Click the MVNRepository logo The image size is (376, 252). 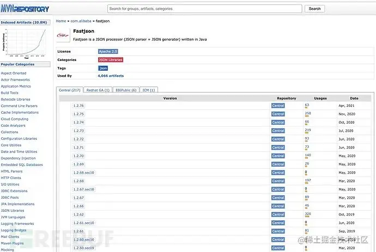[25, 9]
